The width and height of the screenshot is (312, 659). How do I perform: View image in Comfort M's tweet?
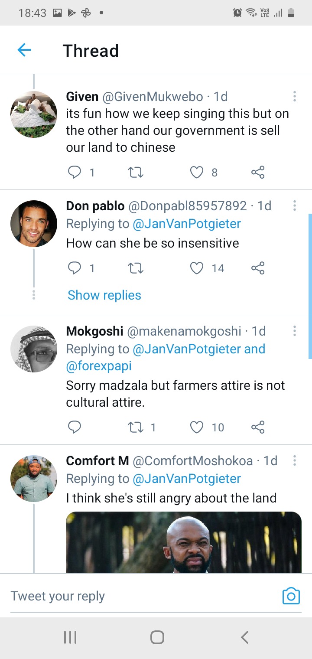184,542
